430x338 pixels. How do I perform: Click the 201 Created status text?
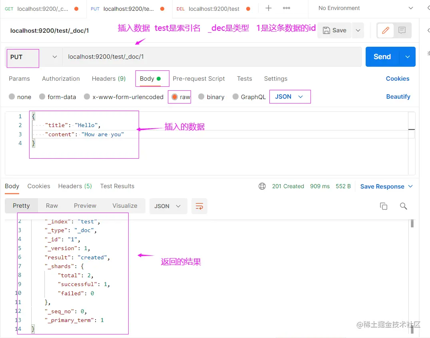pyautogui.click(x=288, y=187)
